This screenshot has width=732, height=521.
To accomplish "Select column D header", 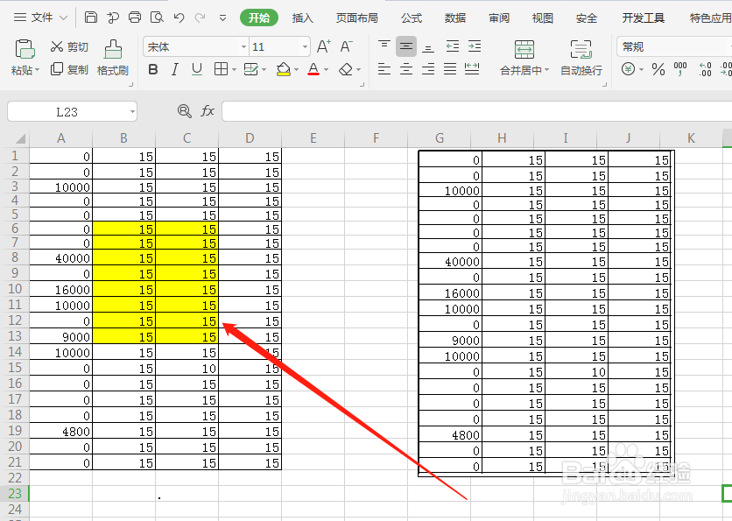I will [250, 138].
